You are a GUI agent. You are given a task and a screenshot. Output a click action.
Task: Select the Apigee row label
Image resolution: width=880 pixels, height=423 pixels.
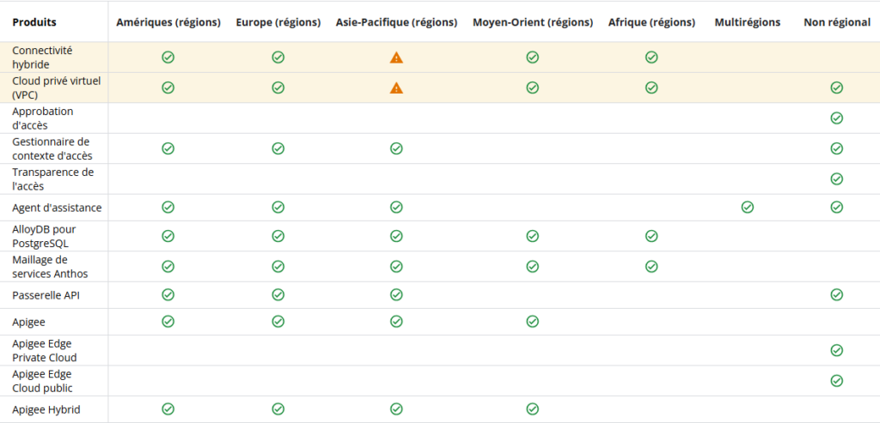(x=28, y=322)
